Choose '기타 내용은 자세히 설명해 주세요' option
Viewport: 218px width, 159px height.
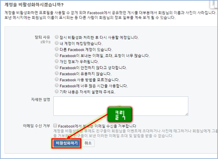click(x=56, y=91)
